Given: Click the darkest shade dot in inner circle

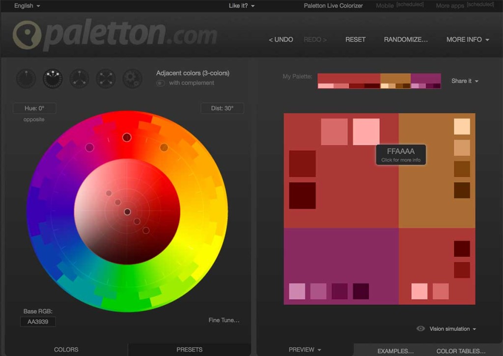Looking at the screenshot, I should tap(146, 230).
